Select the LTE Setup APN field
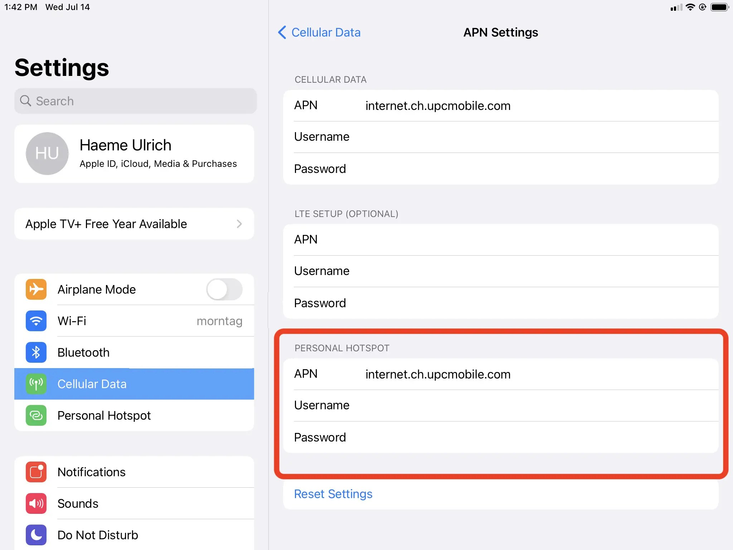 point(501,239)
